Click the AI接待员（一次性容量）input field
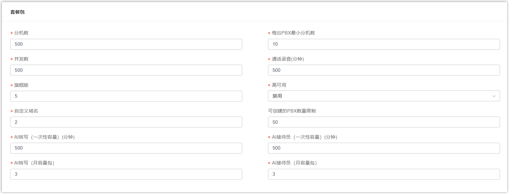 pyautogui.click(x=384, y=148)
